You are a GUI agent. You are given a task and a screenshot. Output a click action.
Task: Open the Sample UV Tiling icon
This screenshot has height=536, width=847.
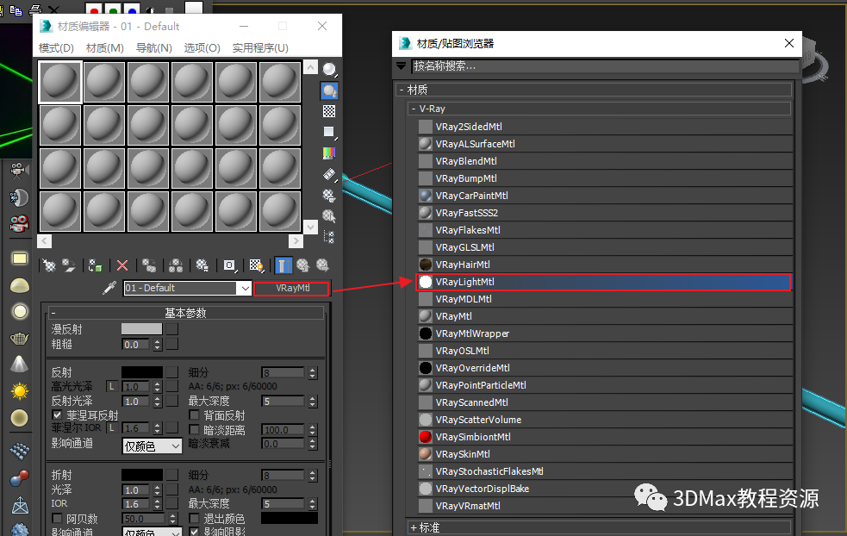pyautogui.click(x=329, y=133)
